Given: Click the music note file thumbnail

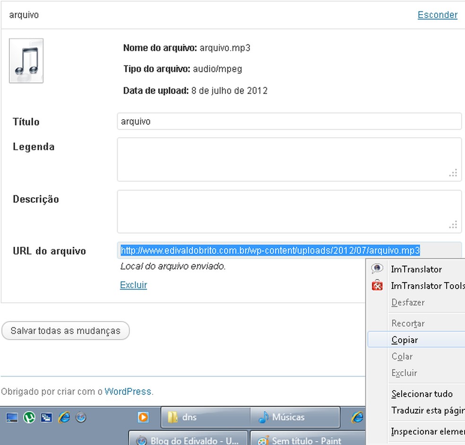Looking at the screenshot, I should pos(26,61).
